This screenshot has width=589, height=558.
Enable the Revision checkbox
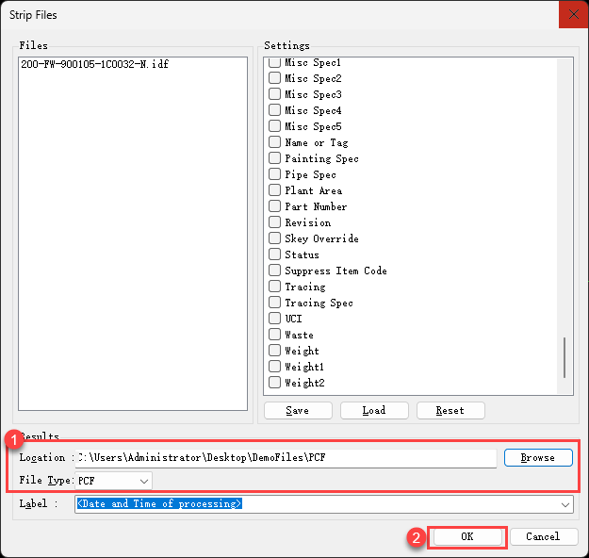click(275, 222)
